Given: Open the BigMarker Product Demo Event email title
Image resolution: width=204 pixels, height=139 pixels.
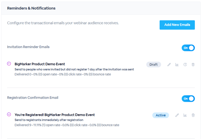Looking at the screenshot, I should (x=40, y=64).
